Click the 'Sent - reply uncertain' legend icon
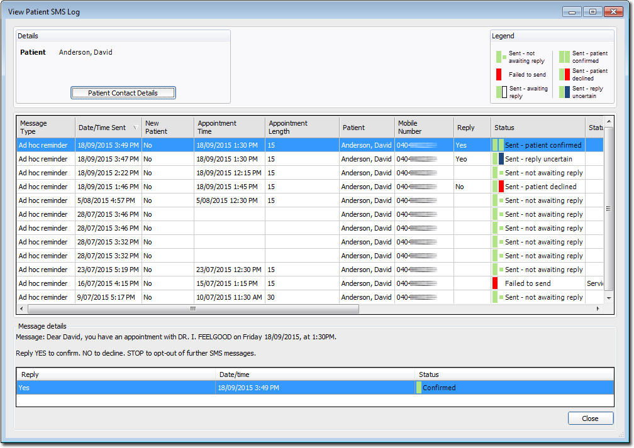Viewport: 634px width, 448px height. (564, 92)
